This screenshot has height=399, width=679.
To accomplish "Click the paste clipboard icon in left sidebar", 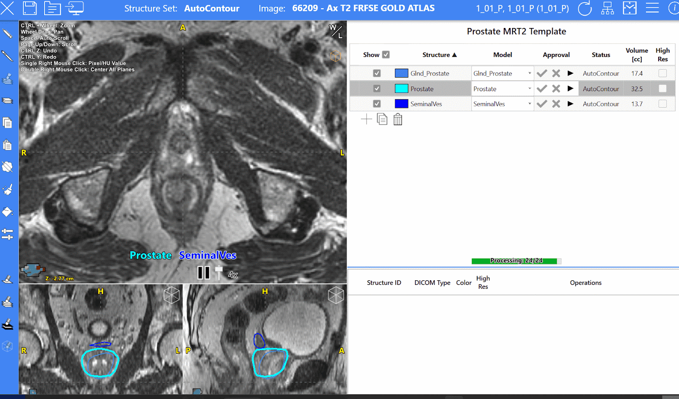I will (x=7, y=145).
